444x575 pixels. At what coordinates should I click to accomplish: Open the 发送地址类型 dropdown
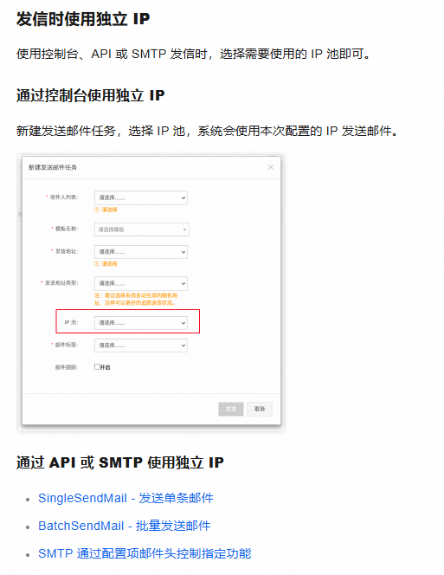141,283
